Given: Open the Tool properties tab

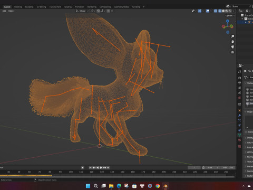Looking at the screenshot, I should click(x=239, y=72).
